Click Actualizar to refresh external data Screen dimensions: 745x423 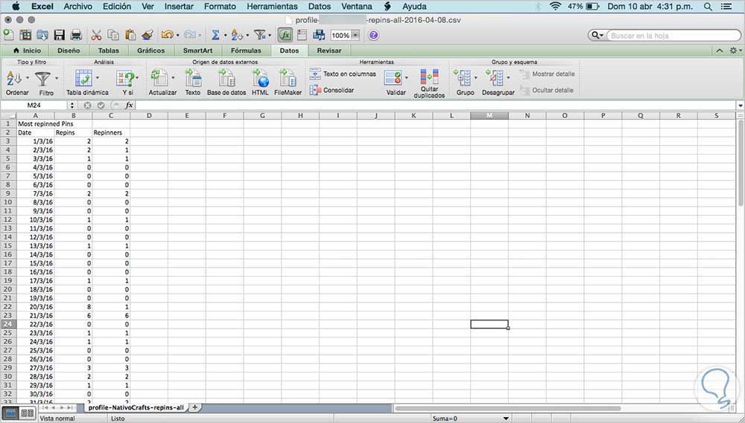tap(159, 78)
